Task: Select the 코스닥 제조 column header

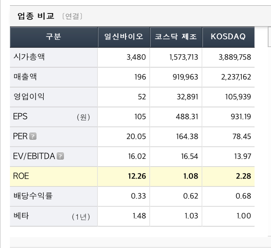Action: click(176, 37)
